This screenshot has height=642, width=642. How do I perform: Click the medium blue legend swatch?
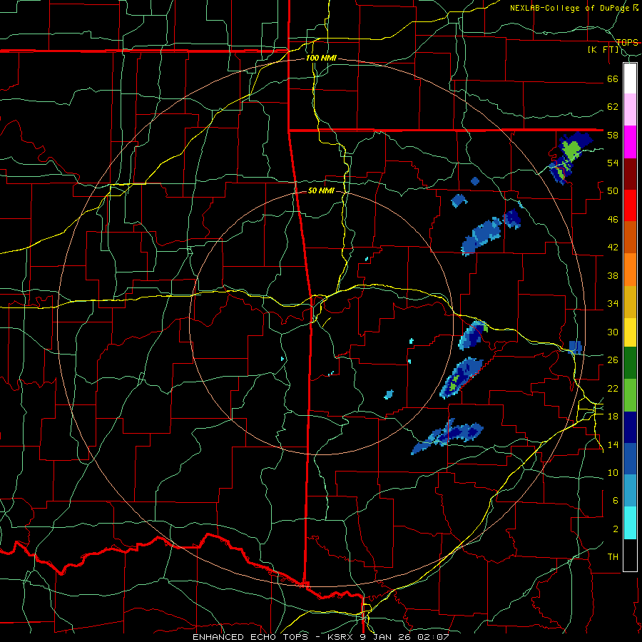630,459
